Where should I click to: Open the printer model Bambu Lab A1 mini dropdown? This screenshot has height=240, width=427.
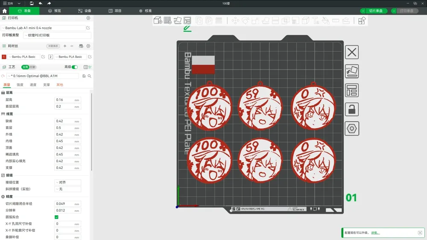coord(44,28)
